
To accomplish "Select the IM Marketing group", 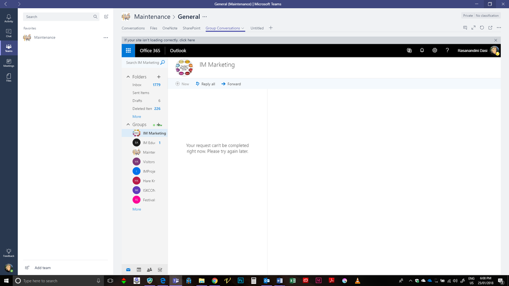I will coord(145,133).
